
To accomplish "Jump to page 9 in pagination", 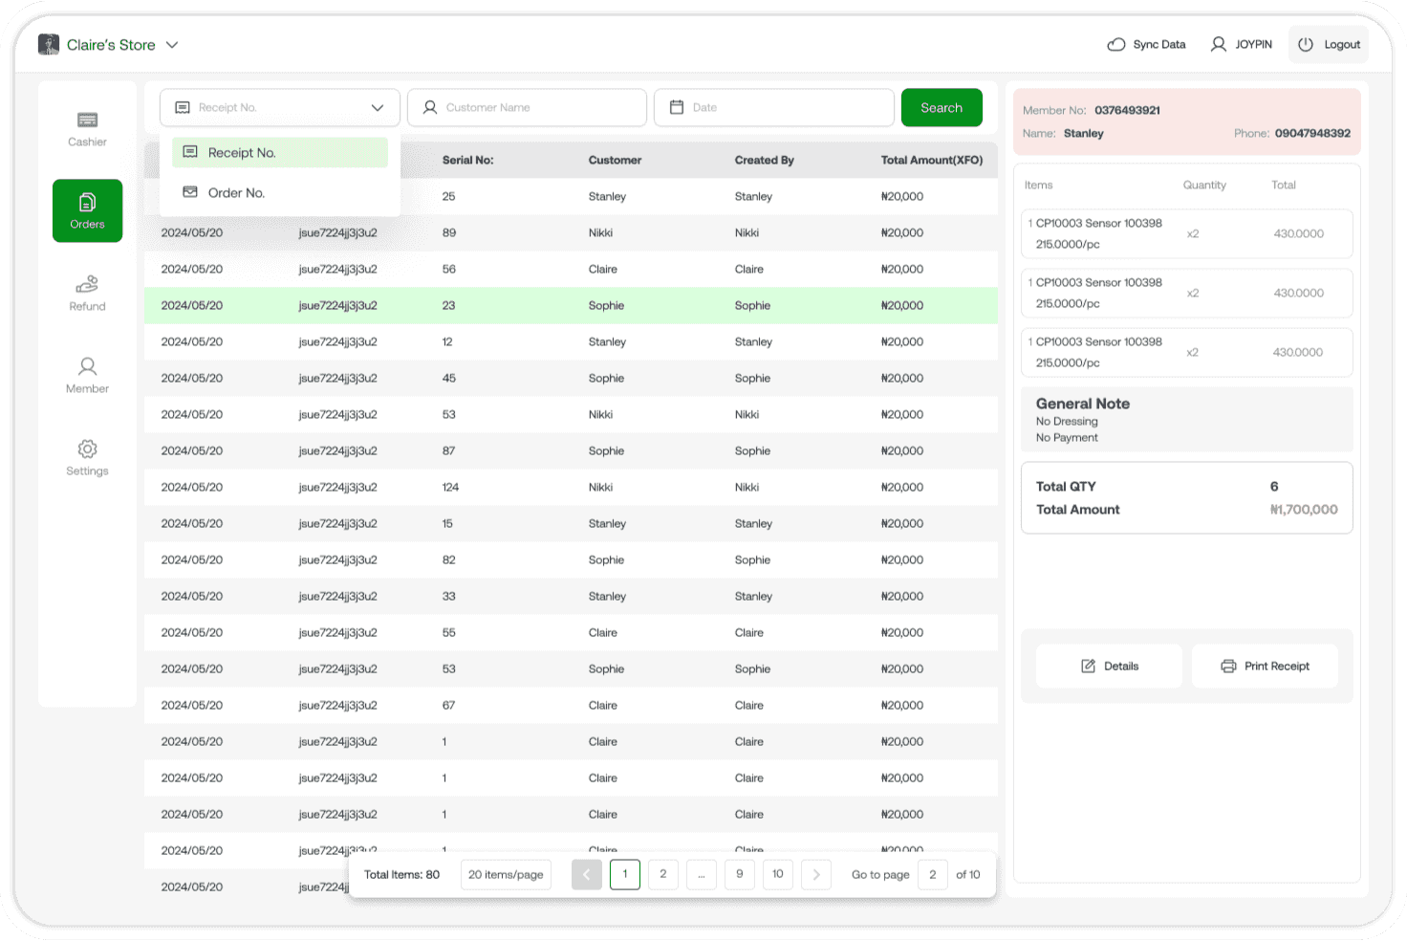I will 740,874.
